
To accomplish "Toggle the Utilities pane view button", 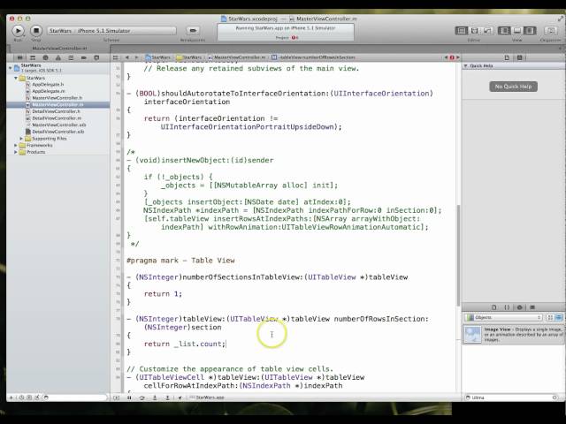I will click(530, 31).
